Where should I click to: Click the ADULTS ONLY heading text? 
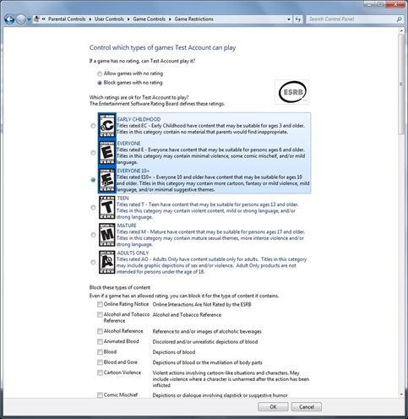pyautogui.click(x=133, y=253)
